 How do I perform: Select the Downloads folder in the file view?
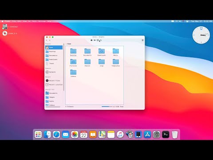pos(102,52)
